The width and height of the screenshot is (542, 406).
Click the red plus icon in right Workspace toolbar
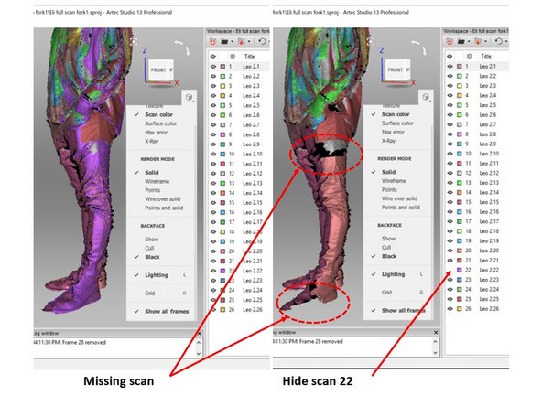[x=450, y=42]
